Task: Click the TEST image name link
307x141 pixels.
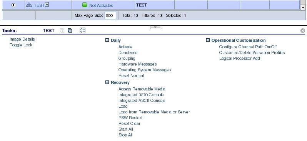Action: click(x=39, y=5)
